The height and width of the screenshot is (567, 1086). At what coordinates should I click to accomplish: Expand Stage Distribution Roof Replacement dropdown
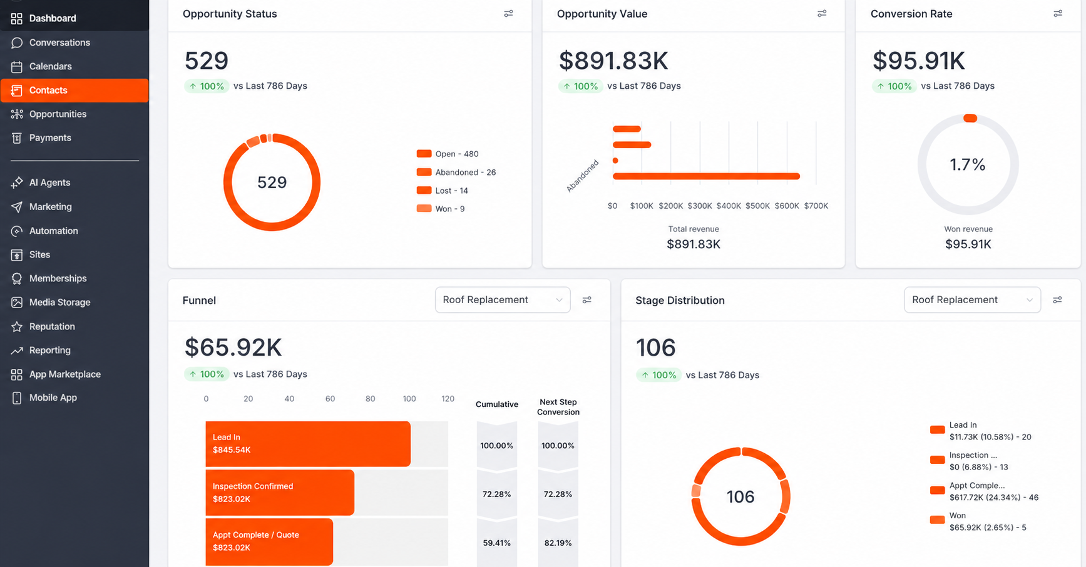point(972,300)
